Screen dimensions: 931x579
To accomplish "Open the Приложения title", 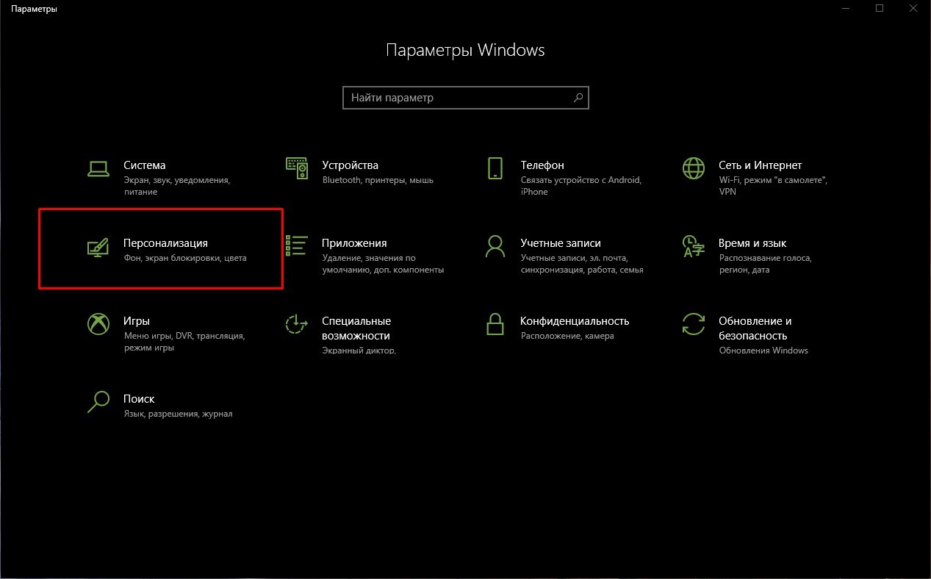I will coord(354,243).
